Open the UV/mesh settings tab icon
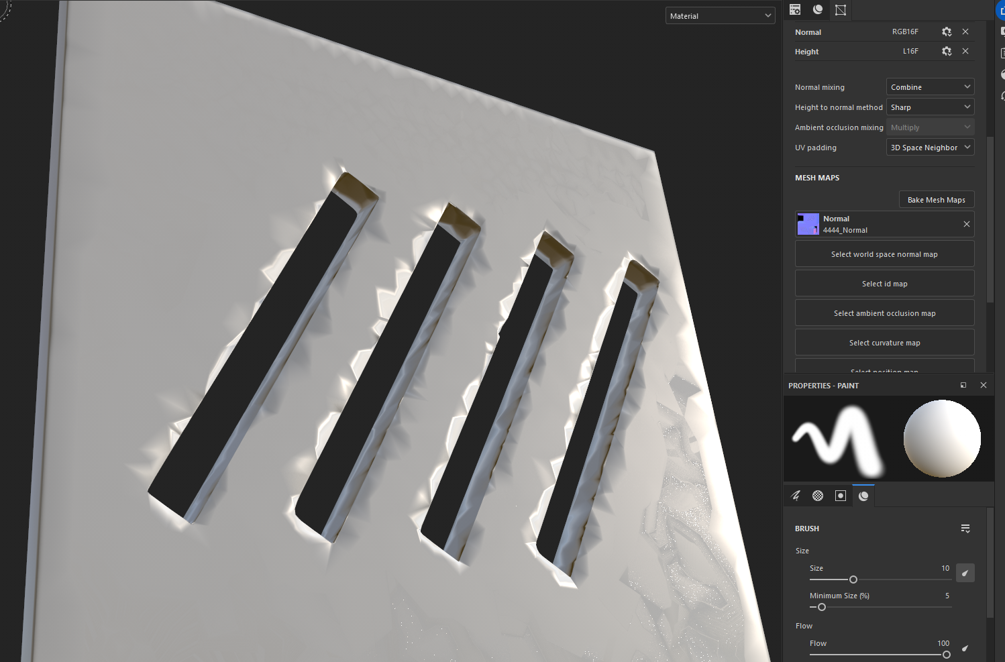The image size is (1005, 662). click(841, 9)
